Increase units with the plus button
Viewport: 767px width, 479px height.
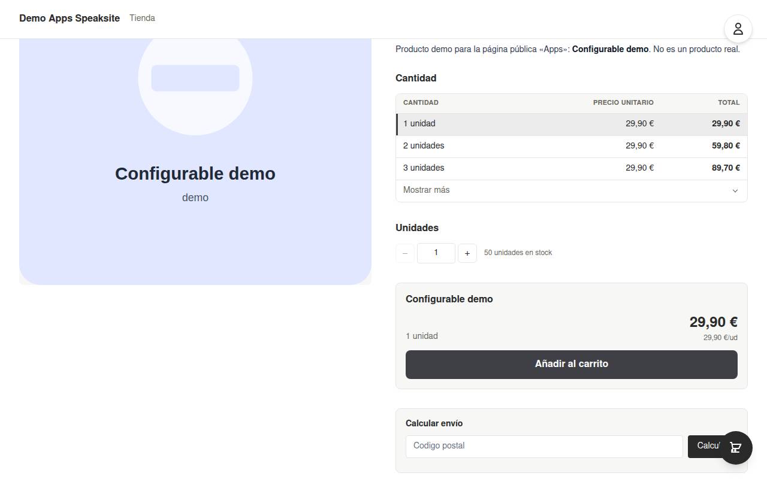tap(467, 253)
